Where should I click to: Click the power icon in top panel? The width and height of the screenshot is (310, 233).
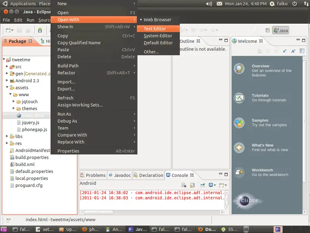[294, 4]
